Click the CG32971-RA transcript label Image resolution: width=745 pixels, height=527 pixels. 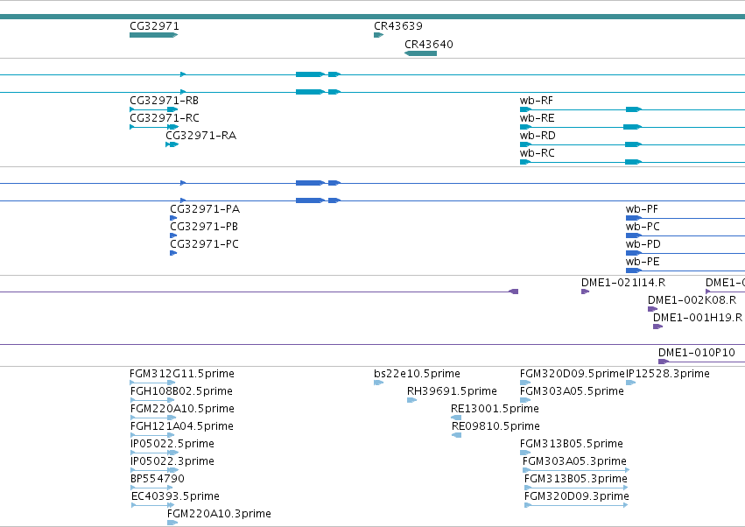point(201,136)
